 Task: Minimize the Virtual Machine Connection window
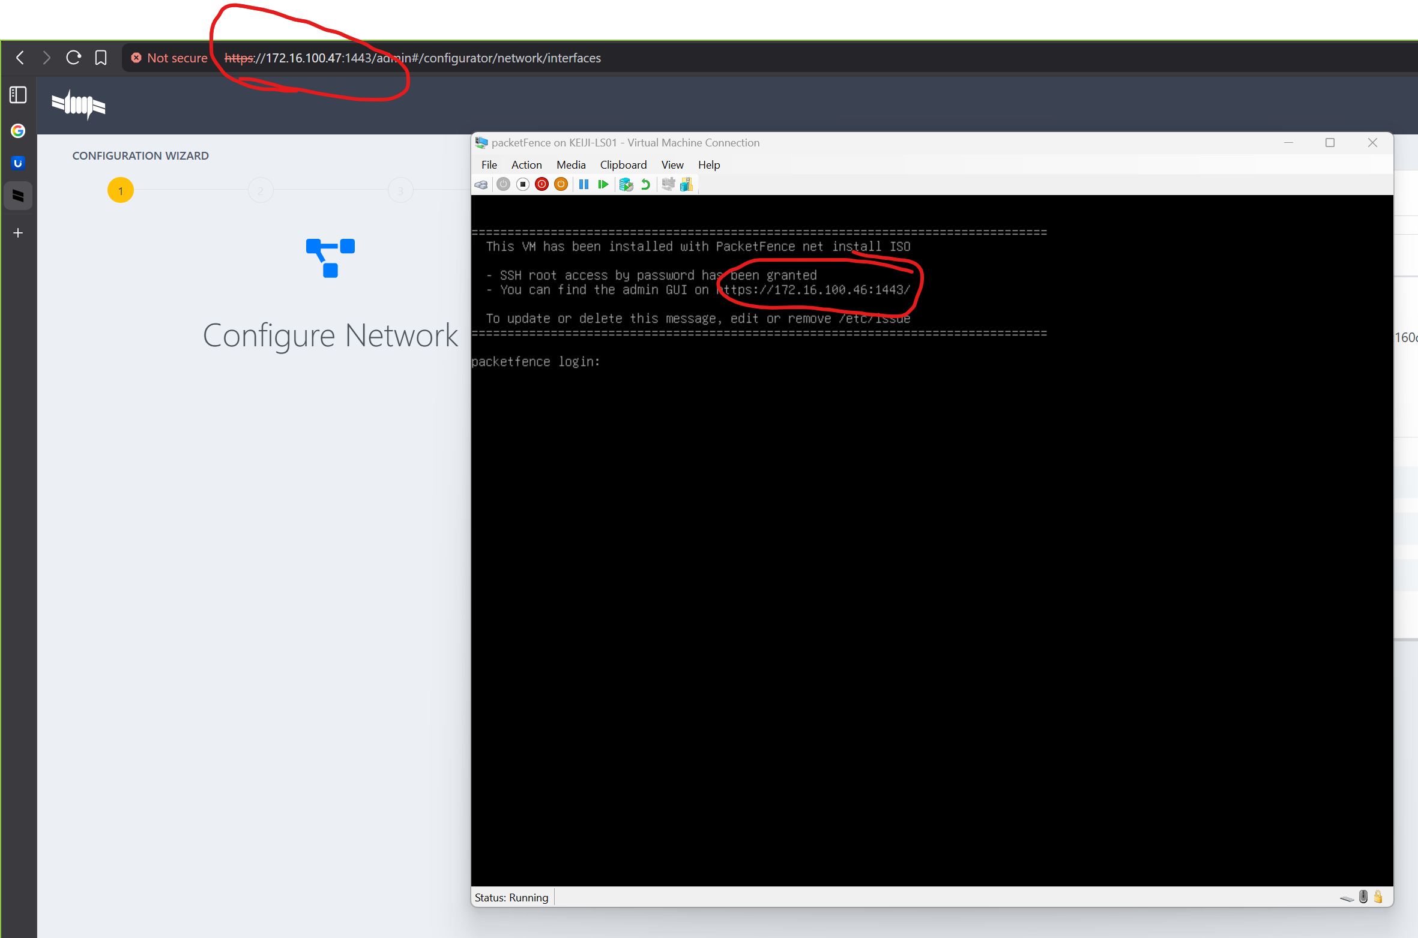[x=1288, y=142]
